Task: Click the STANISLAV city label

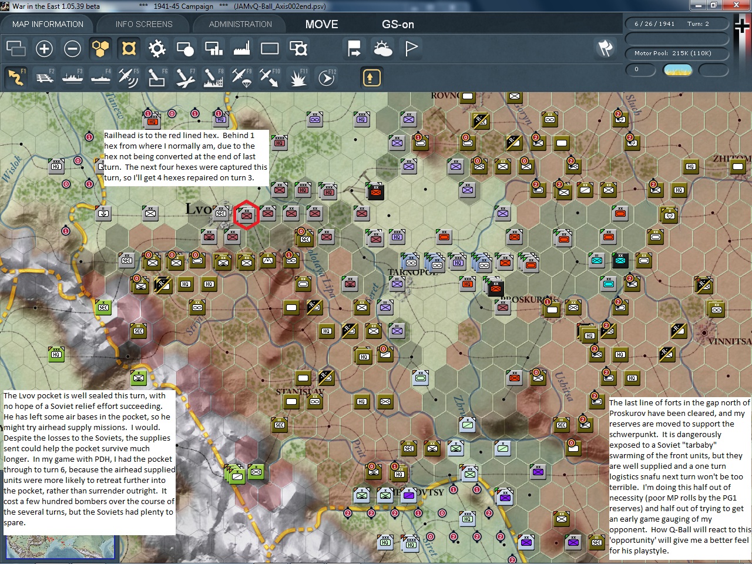Action: point(301,391)
